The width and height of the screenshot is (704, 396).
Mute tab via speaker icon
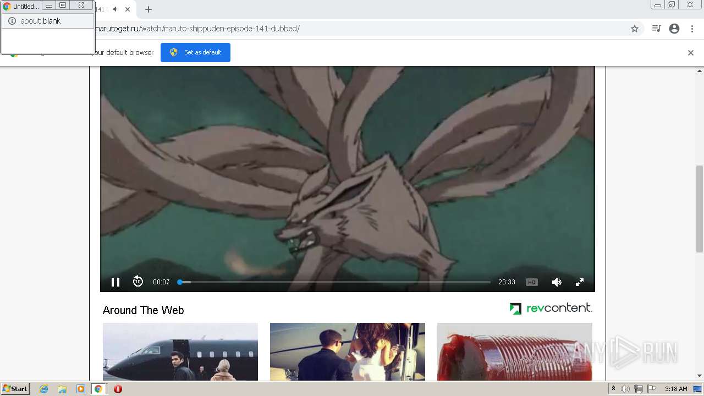coord(116,9)
